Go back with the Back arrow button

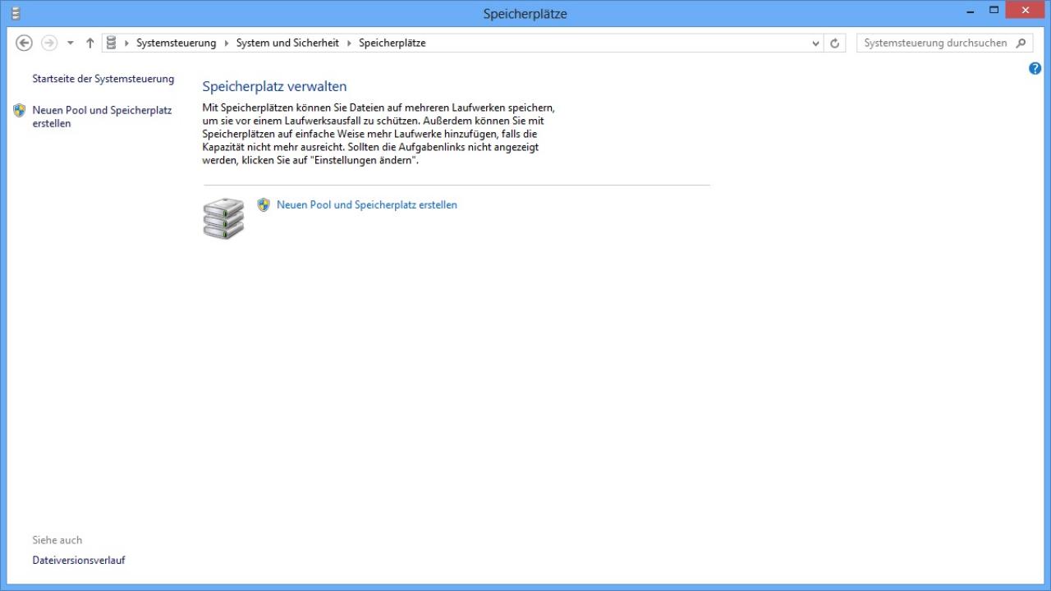click(24, 43)
